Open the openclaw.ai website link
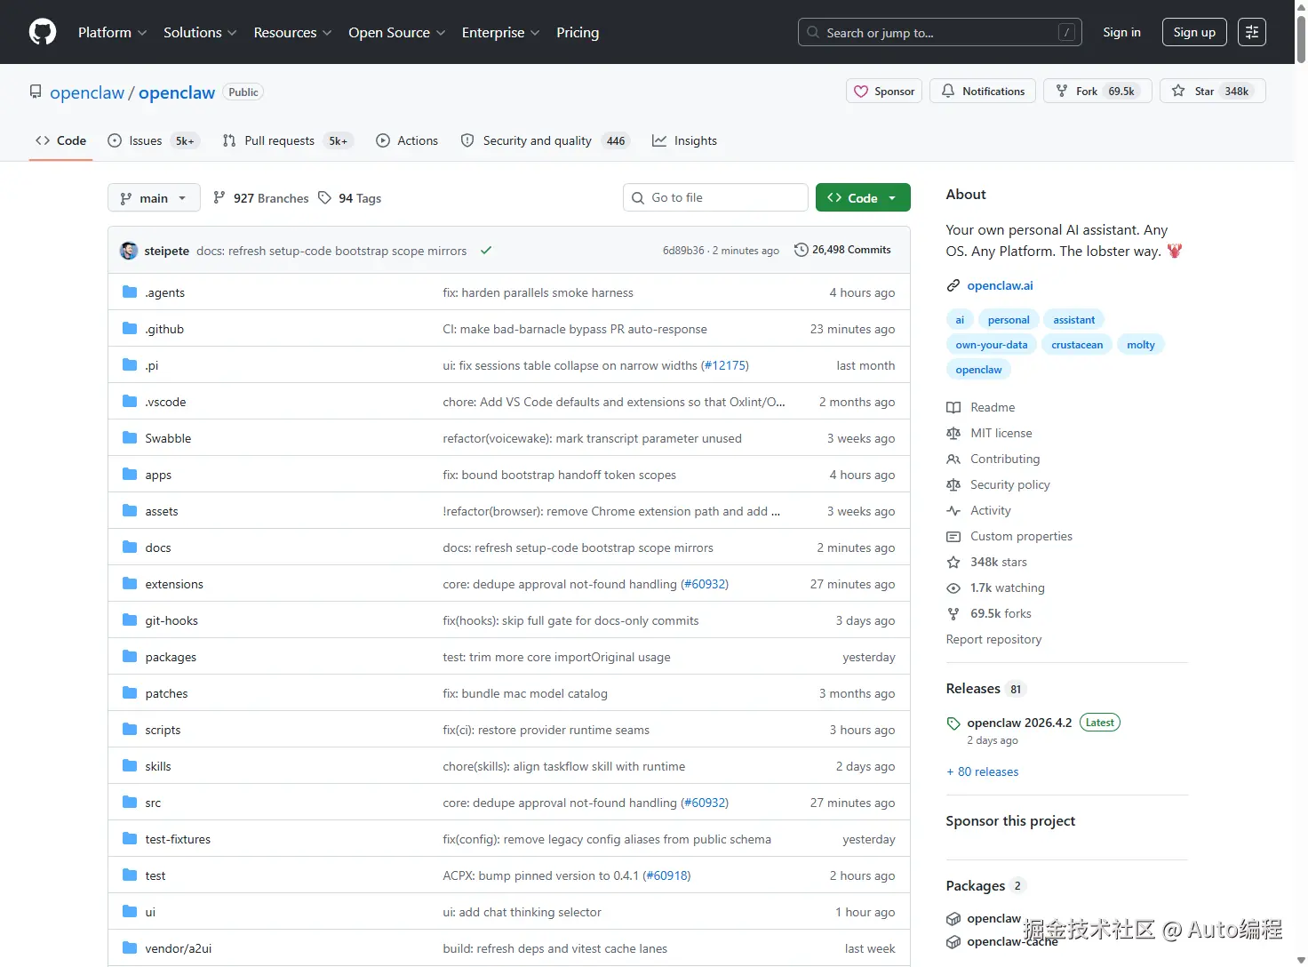The width and height of the screenshot is (1308, 967). click(1000, 285)
